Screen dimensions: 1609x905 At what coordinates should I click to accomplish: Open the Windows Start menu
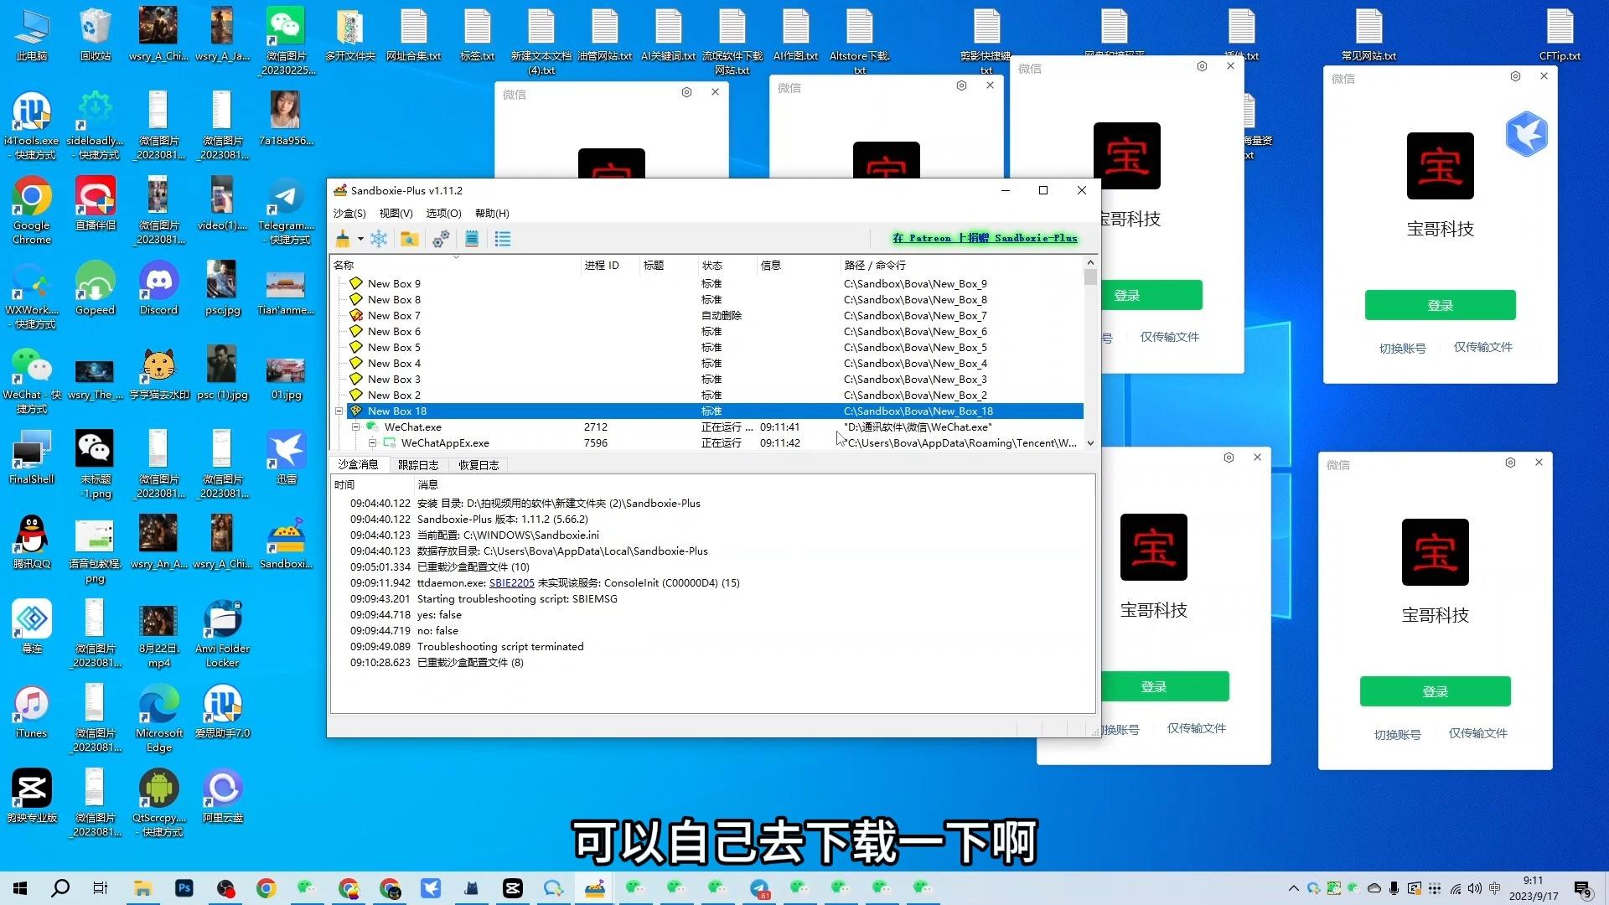[x=20, y=888]
